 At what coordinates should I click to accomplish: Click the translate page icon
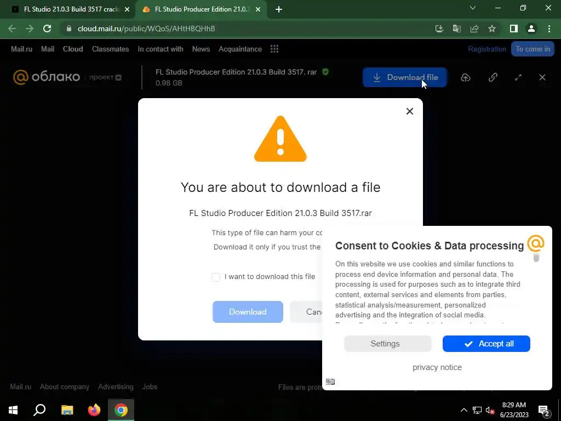pos(457,29)
